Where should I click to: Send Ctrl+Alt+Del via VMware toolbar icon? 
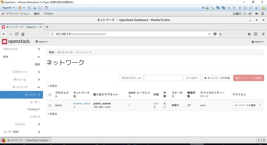pos(29,8)
